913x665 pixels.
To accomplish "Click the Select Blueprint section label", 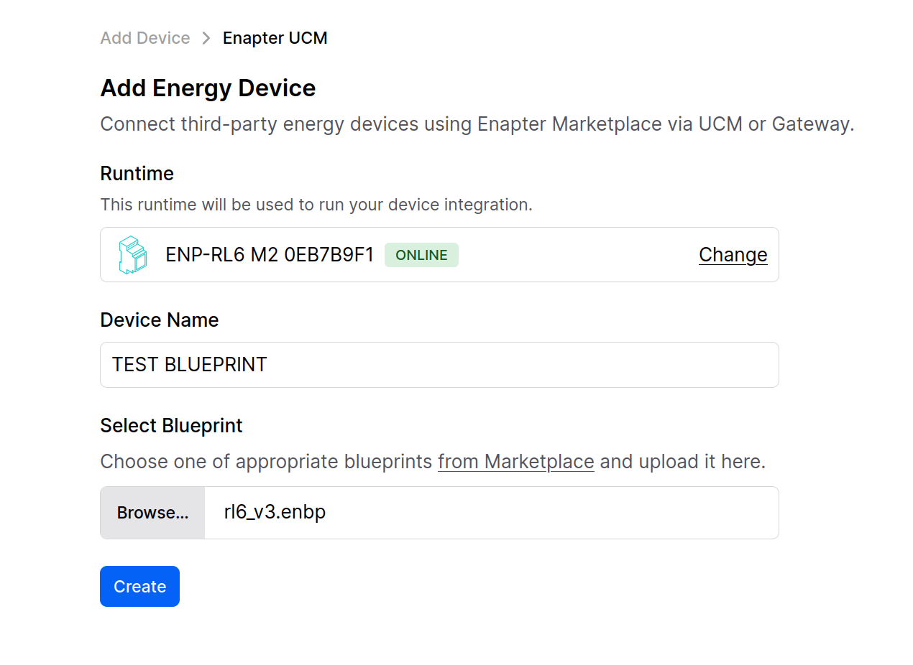I will click(x=171, y=426).
